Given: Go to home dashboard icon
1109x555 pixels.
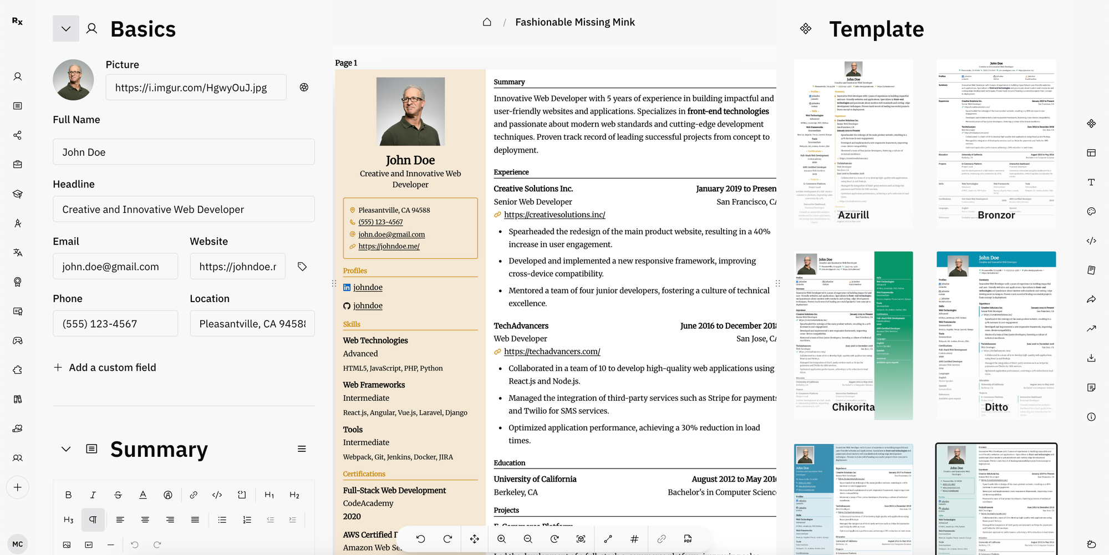Looking at the screenshot, I should tap(487, 22).
